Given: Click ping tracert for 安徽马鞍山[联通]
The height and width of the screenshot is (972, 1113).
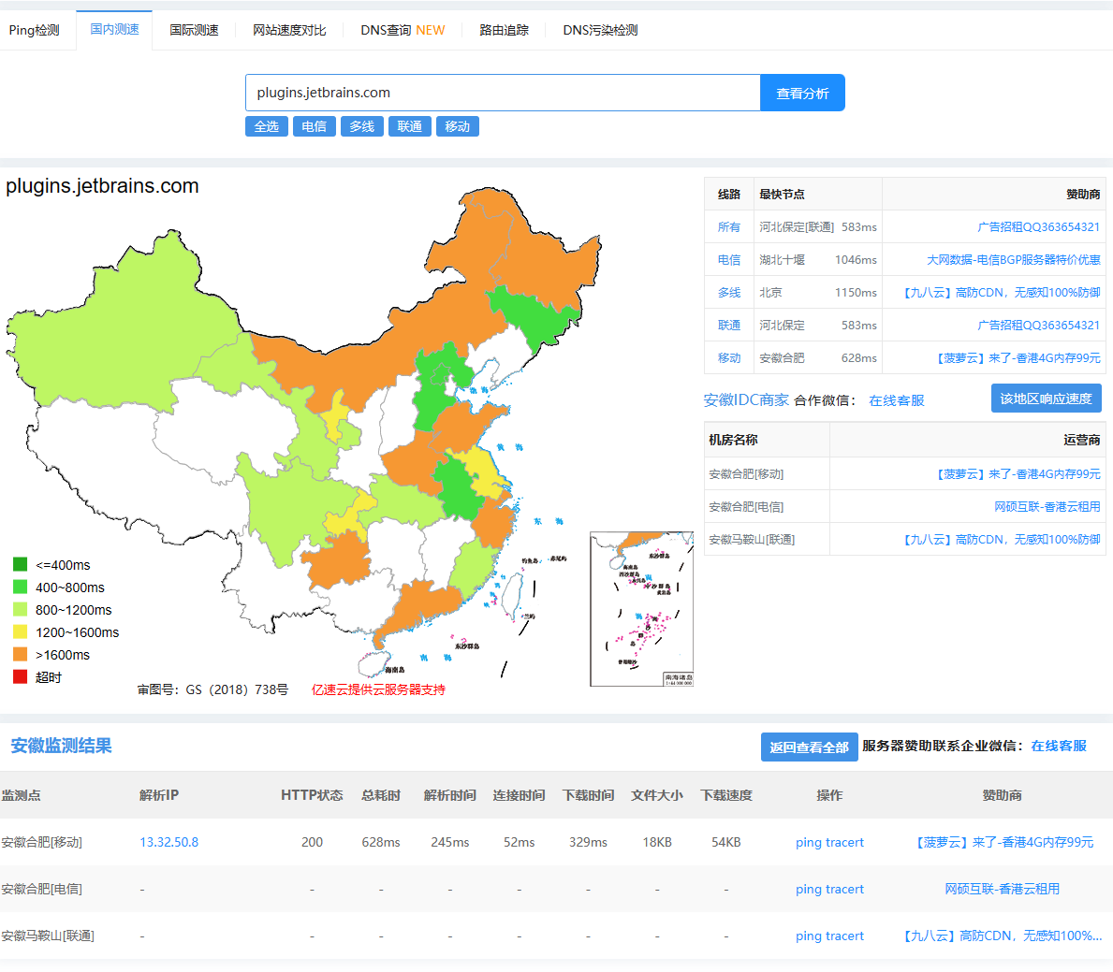Looking at the screenshot, I should coord(829,936).
